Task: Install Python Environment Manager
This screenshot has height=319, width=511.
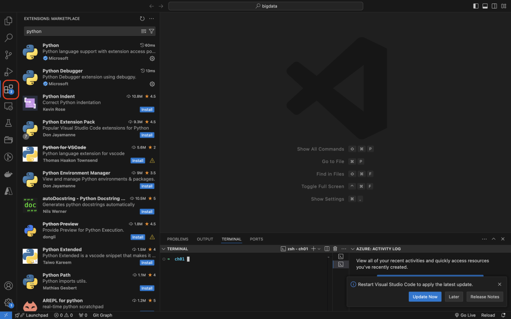Action: 147,186
